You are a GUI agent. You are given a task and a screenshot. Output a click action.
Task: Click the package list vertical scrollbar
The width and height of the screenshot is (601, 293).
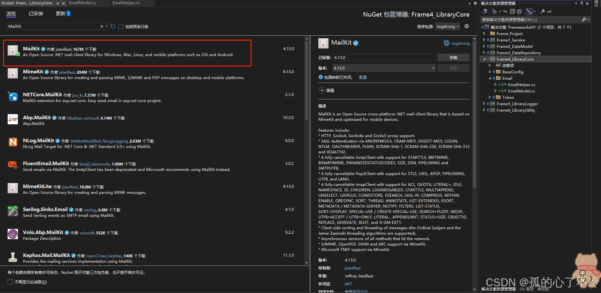307,80
